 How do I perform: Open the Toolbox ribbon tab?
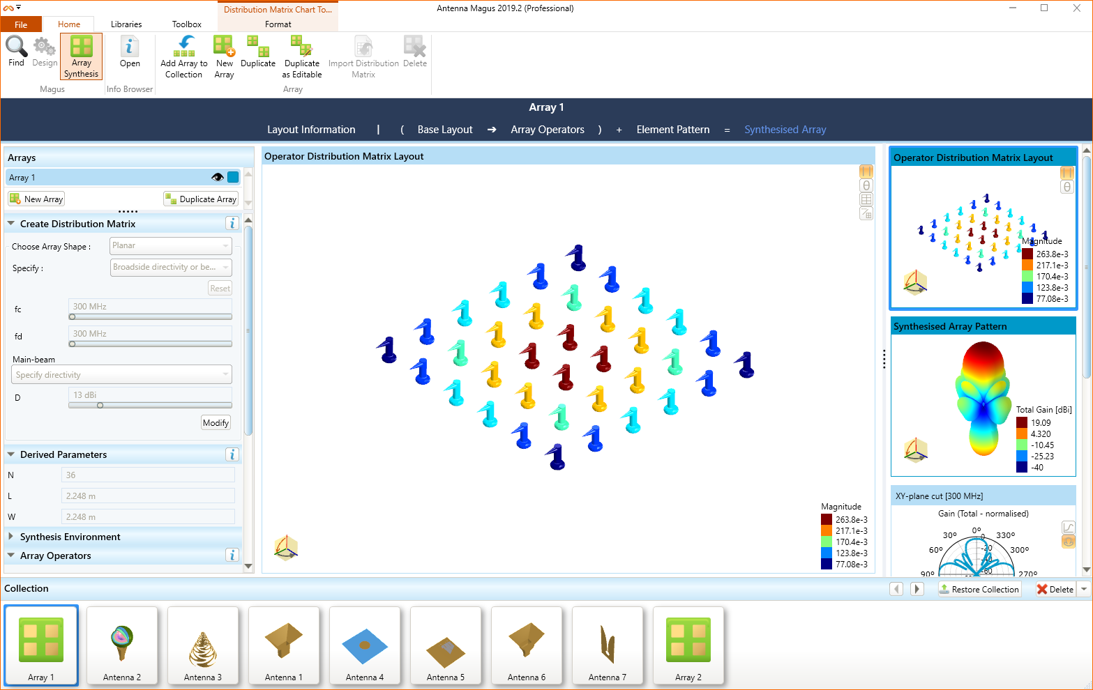tap(187, 24)
